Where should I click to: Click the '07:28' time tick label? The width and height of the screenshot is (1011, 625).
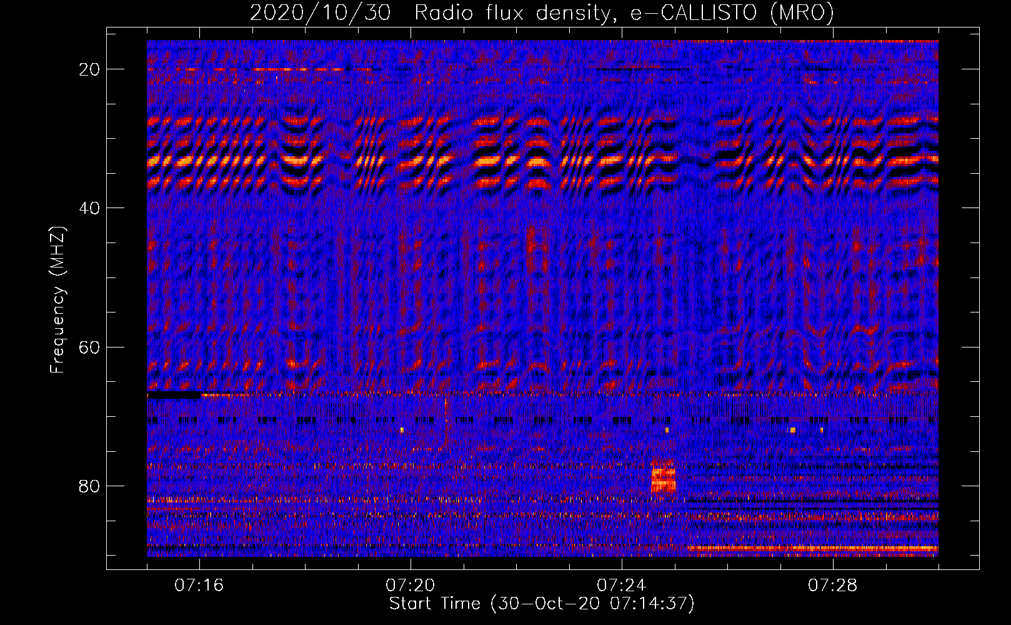(833, 586)
